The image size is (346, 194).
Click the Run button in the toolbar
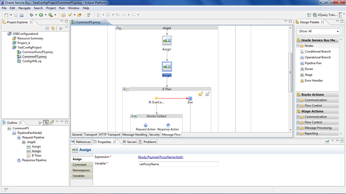pyautogui.click(x=41, y=15)
